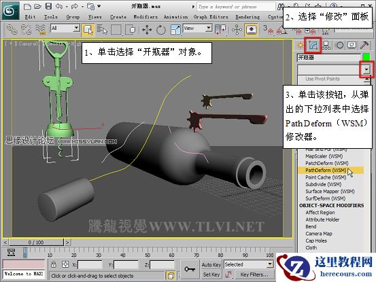Click the green object color swatch
Screen dimensions: 376x282
(x=366, y=57)
